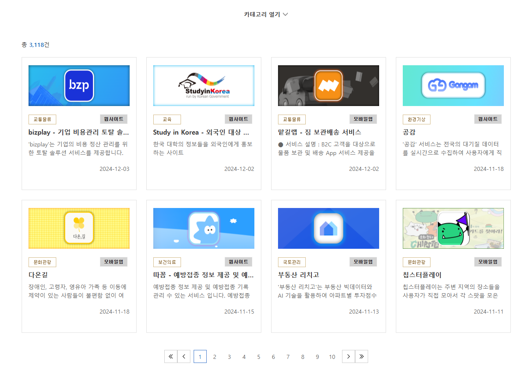Select the 보건의료 tag on 따꼼 card
The width and height of the screenshot is (532, 365).
coord(167,262)
